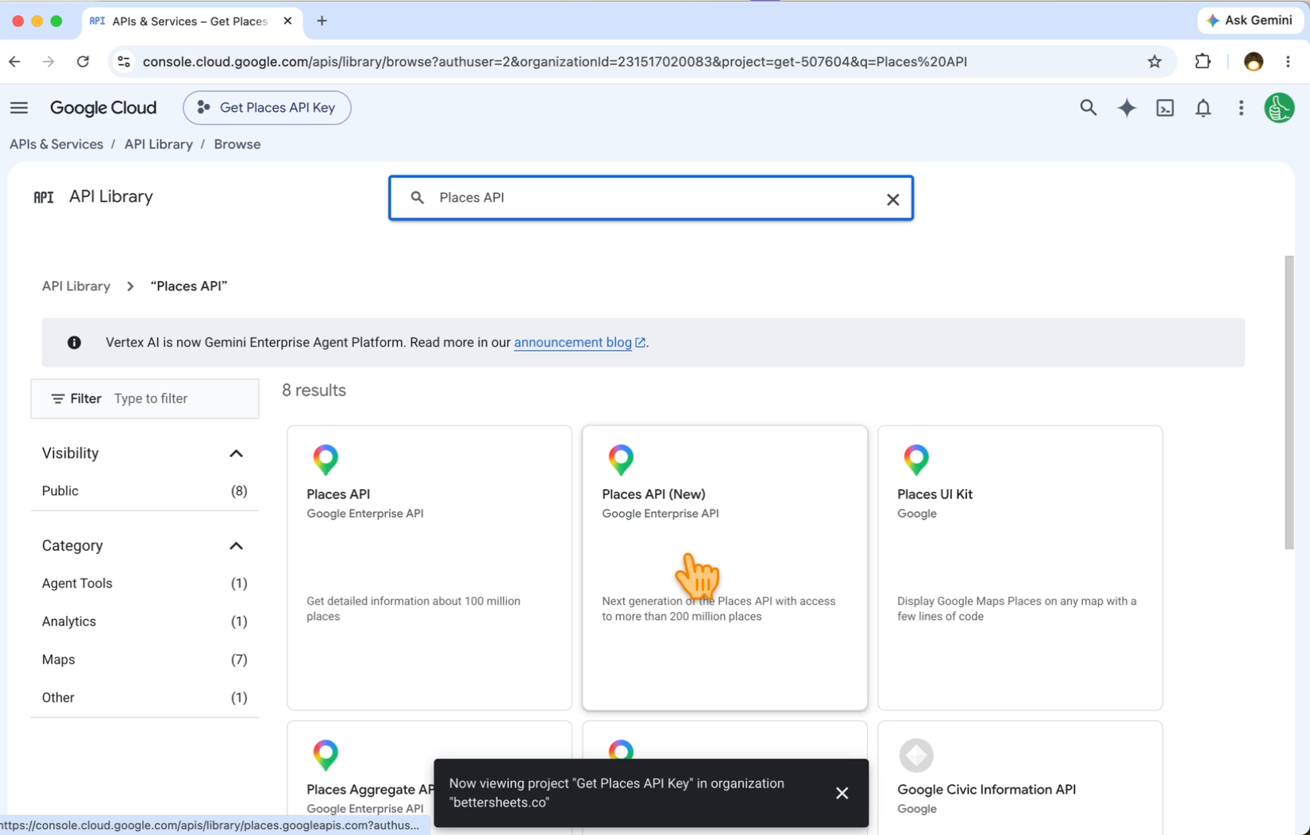Select the APIs & Services browser tab
Image resolution: width=1310 pixels, height=835 pixels.
click(191, 21)
